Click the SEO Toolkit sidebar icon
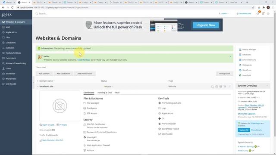This screenshot has width=276, height=155. 3,84
